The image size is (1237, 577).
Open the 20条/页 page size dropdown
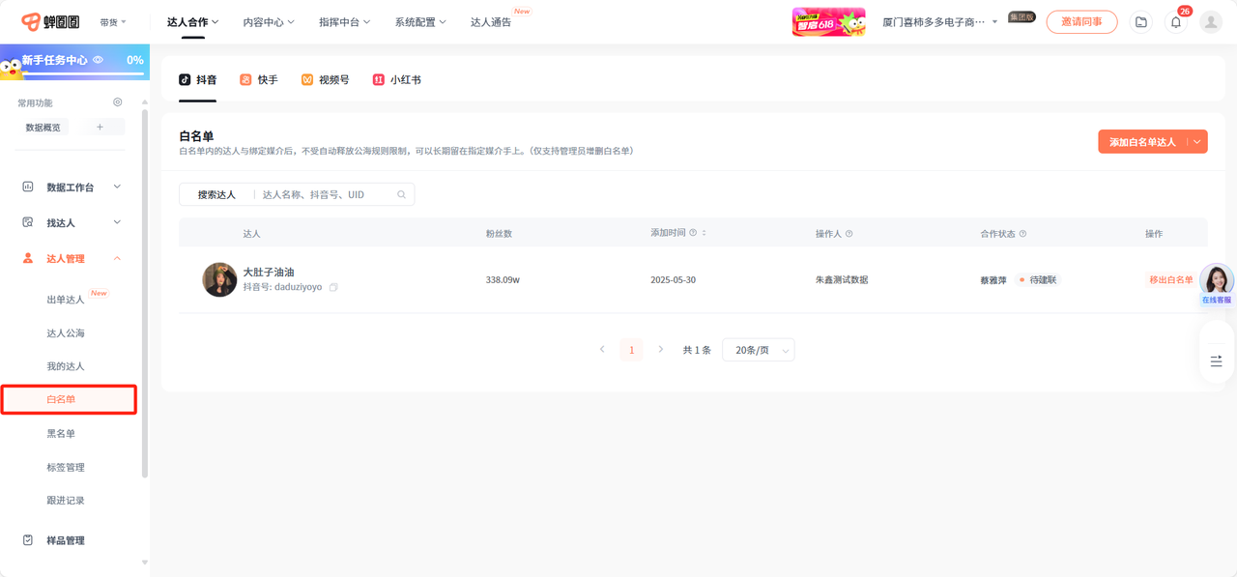pos(758,350)
